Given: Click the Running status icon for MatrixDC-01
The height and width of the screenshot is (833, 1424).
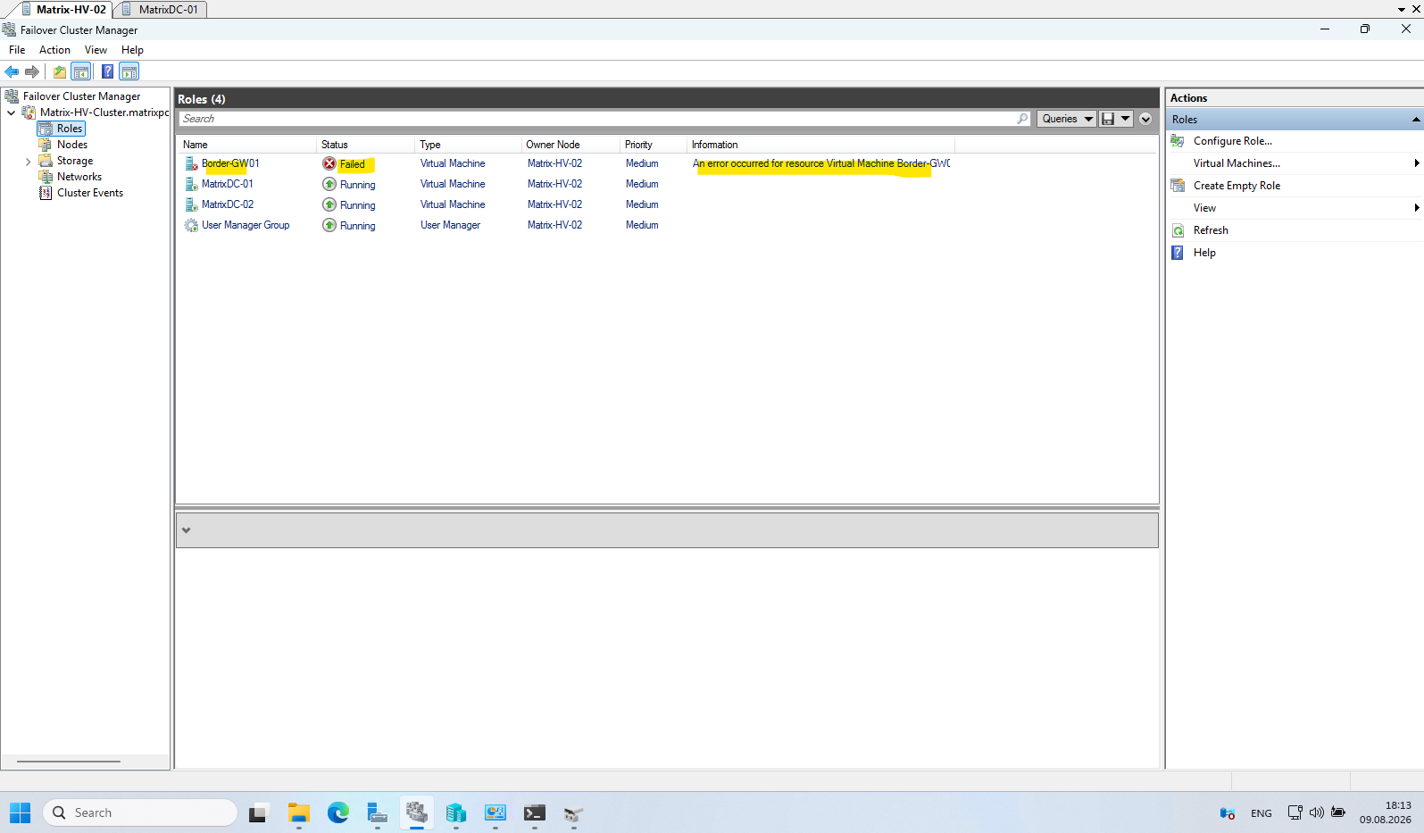Looking at the screenshot, I should [x=329, y=184].
